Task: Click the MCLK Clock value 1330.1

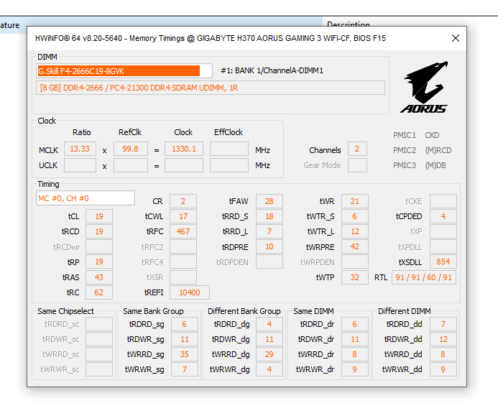Action: pos(183,149)
